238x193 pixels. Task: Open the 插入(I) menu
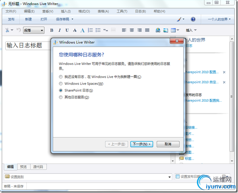coord(66,12)
